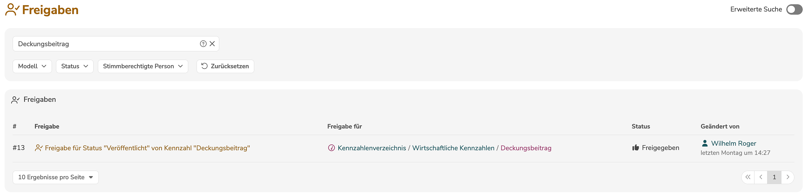Select page 1 in pagination
807x195 pixels.
click(774, 177)
